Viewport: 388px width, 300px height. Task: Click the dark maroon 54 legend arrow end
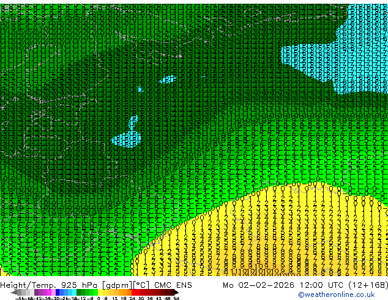[176, 293]
